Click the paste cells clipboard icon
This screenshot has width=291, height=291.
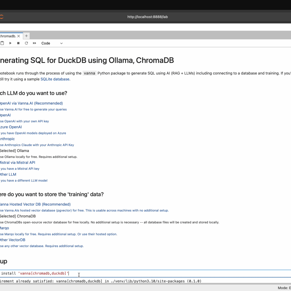click(2, 43)
